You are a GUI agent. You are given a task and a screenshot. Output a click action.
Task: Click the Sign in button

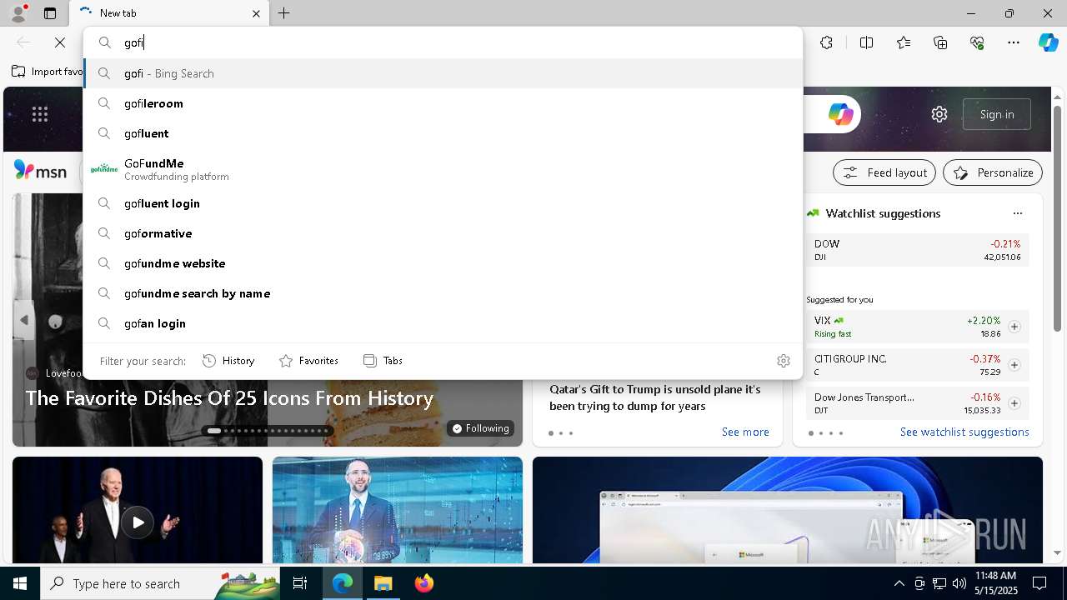[997, 114]
